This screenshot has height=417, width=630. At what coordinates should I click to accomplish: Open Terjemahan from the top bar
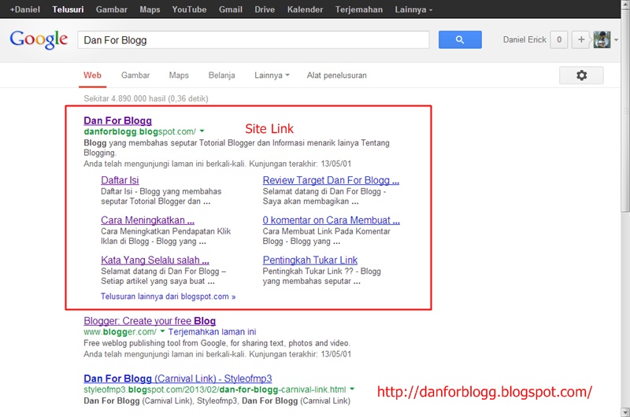(x=359, y=9)
